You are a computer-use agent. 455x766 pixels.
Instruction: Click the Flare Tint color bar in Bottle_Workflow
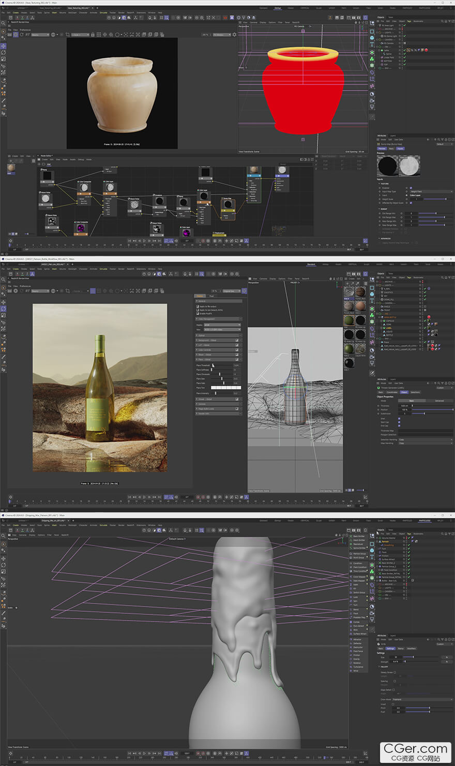[226, 387]
